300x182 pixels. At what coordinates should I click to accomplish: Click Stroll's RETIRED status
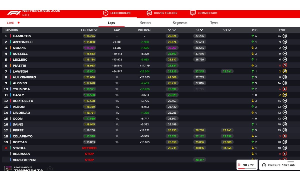tap(89, 148)
